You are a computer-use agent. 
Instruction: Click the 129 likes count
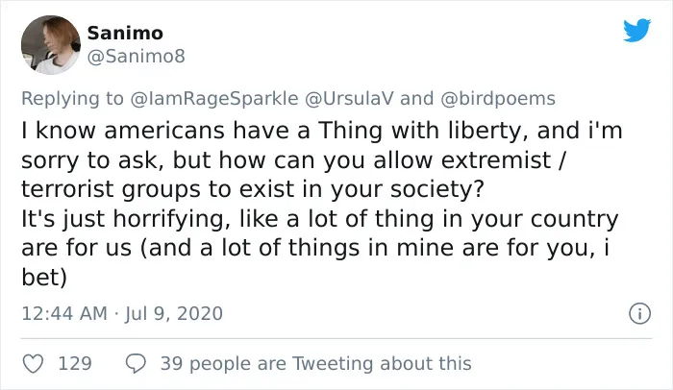click(x=75, y=364)
